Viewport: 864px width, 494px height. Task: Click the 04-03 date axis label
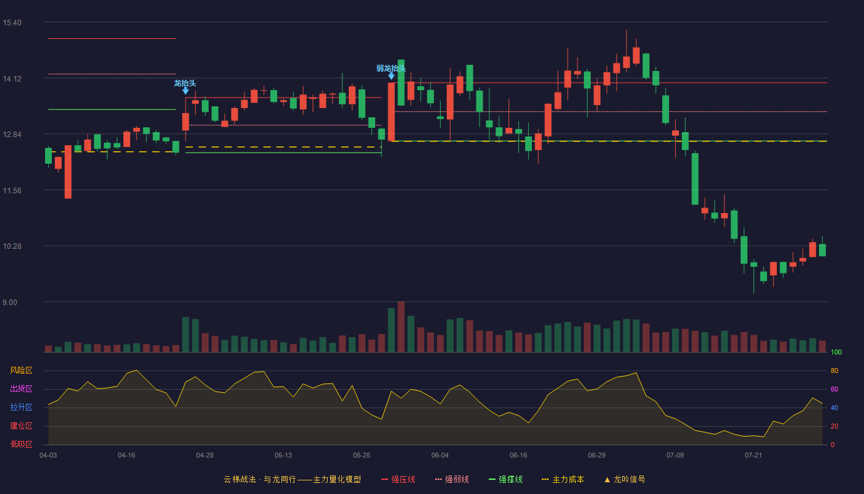click(48, 455)
